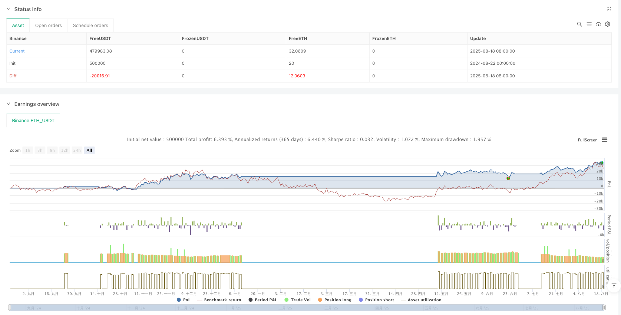This screenshot has height=315, width=621.
Task: Click the search icon in Status info
Action: point(579,24)
